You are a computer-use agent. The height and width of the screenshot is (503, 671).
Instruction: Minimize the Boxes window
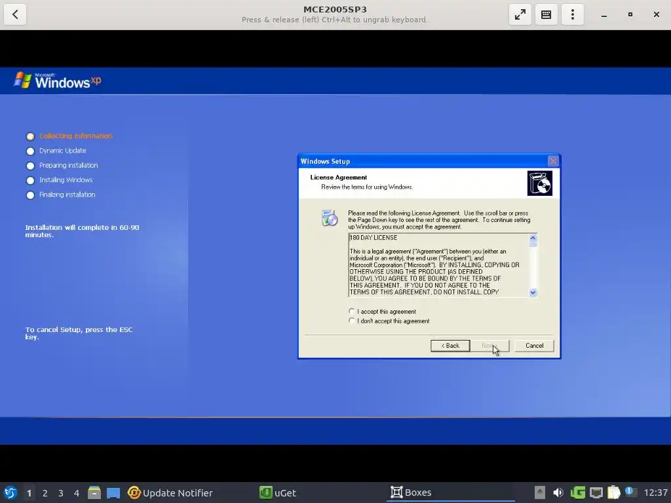coord(604,14)
